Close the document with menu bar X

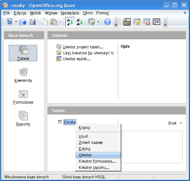click(185, 13)
